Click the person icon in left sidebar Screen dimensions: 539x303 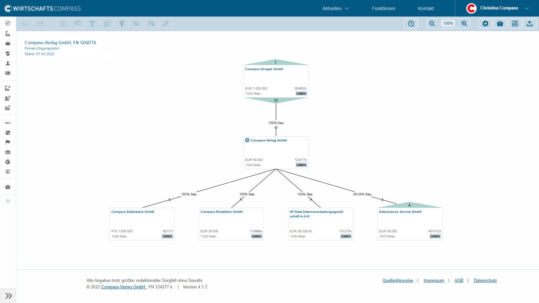7,63
